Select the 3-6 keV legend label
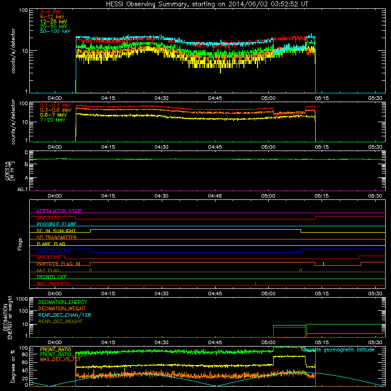Image resolution: width=391 pixels, height=391 pixels. [x=51, y=12]
